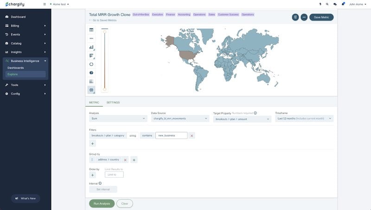Screen dimensions: 371x210
Task: Open the three-dots more options button
Action: [x=304, y=17]
